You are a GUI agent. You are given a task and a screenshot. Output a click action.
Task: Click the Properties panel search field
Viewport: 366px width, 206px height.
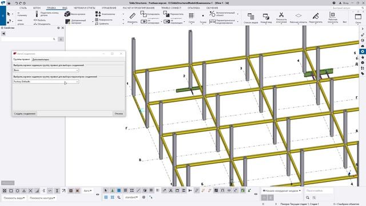tap(29, 39)
